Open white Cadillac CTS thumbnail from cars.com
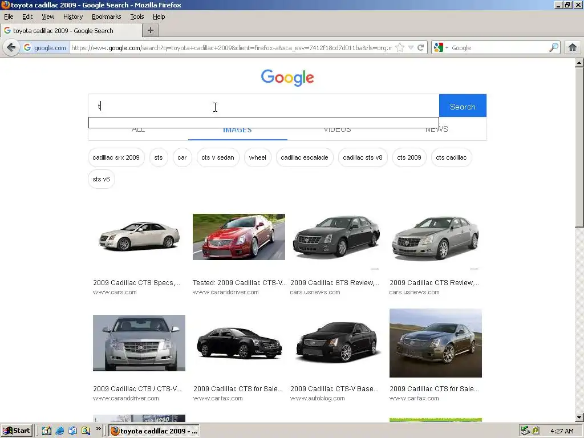This screenshot has height=438, width=584. click(139, 237)
